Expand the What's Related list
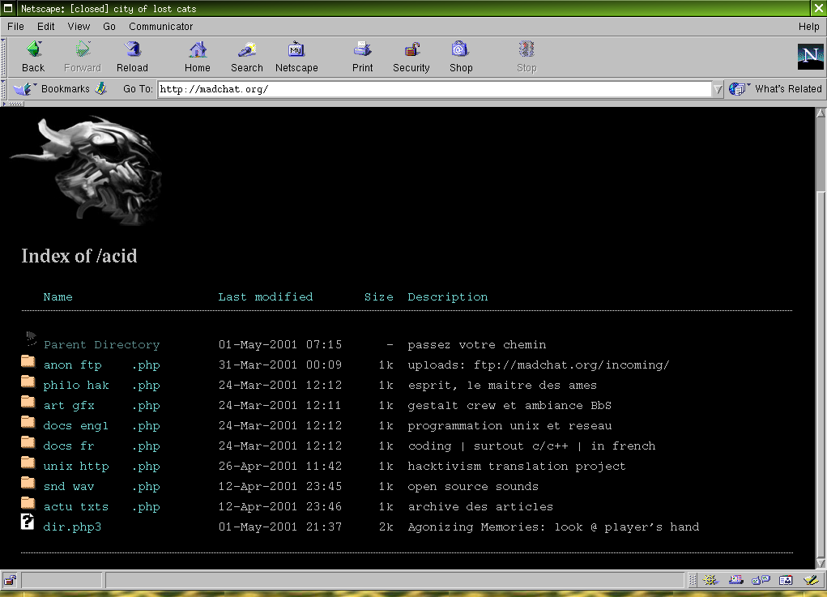This screenshot has height=597, width=827. [775, 89]
